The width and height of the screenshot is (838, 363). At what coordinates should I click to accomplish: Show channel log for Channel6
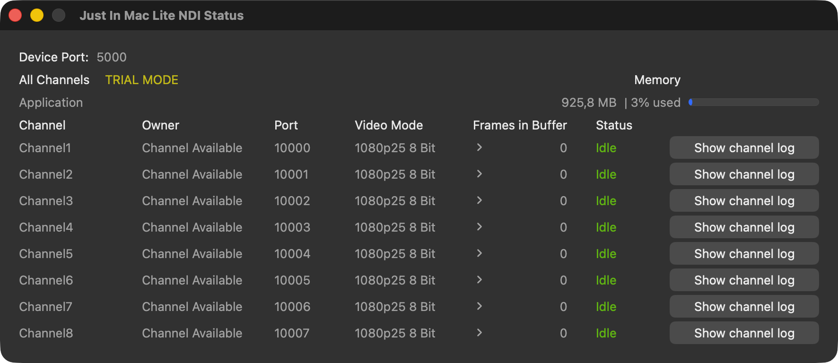click(x=744, y=280)
